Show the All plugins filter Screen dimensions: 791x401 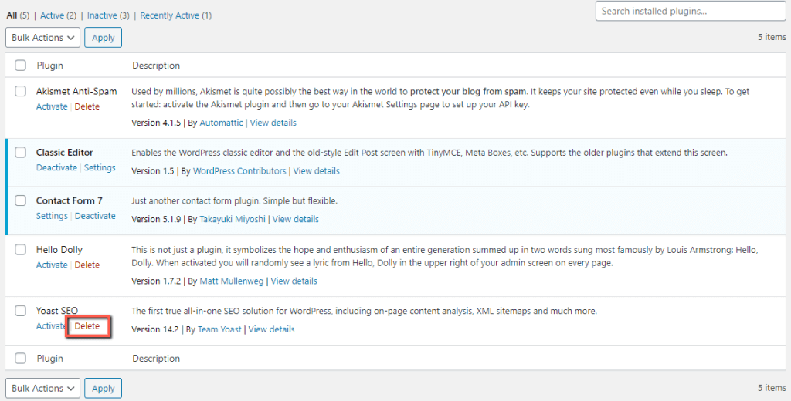[18, 15]
